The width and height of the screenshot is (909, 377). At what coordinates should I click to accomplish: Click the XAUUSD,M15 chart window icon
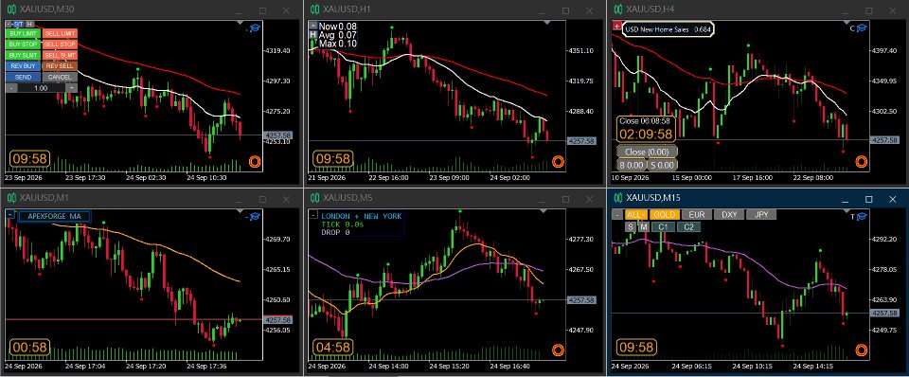pyautogui.click(x=618, y=198)
